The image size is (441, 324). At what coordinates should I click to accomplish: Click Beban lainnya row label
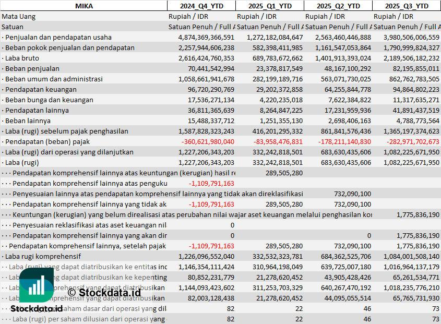tap(28, 121)
